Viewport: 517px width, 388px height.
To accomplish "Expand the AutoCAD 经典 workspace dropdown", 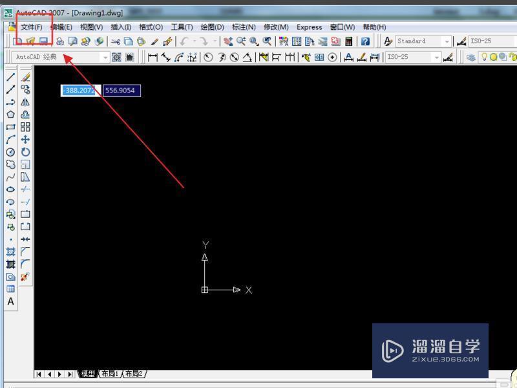I will [x=105, y=56].
